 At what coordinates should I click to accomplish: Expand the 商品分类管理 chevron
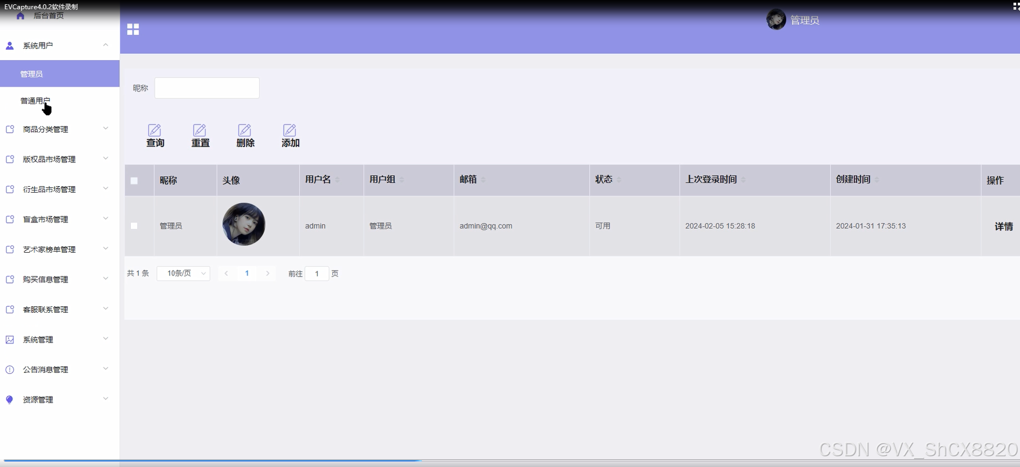[105, 128]
